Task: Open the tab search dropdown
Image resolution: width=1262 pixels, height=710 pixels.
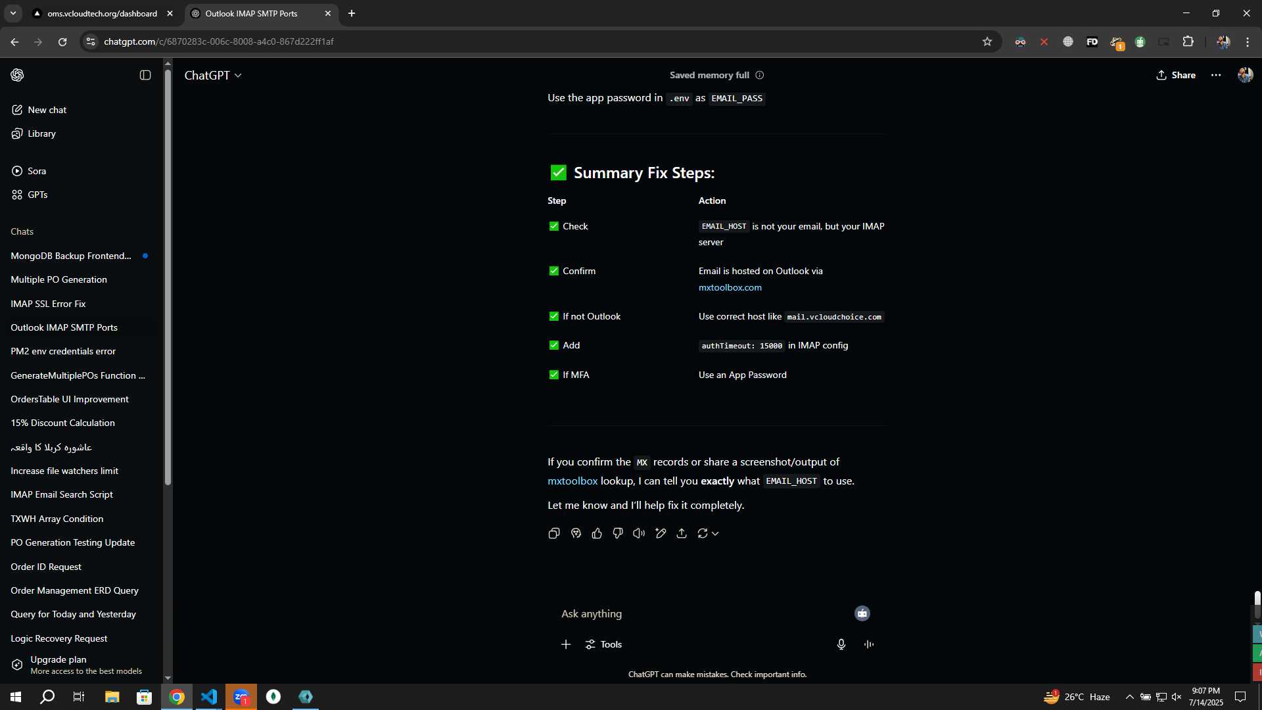Action: click(13, 13)
